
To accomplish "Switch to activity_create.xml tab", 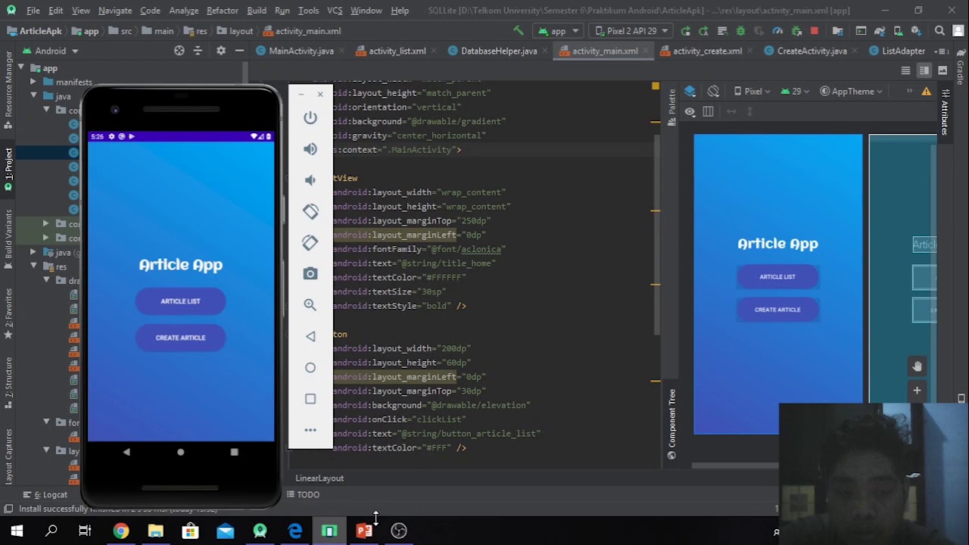I will 707,51.
